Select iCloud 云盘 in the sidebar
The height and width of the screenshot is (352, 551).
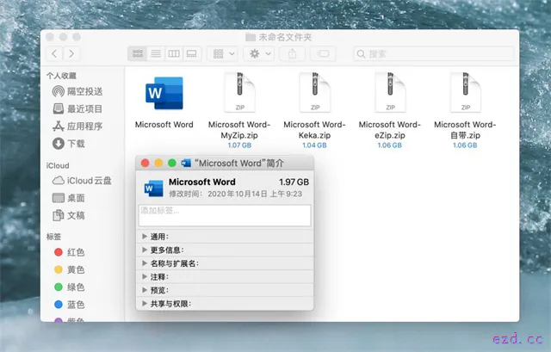click(88, 180)
